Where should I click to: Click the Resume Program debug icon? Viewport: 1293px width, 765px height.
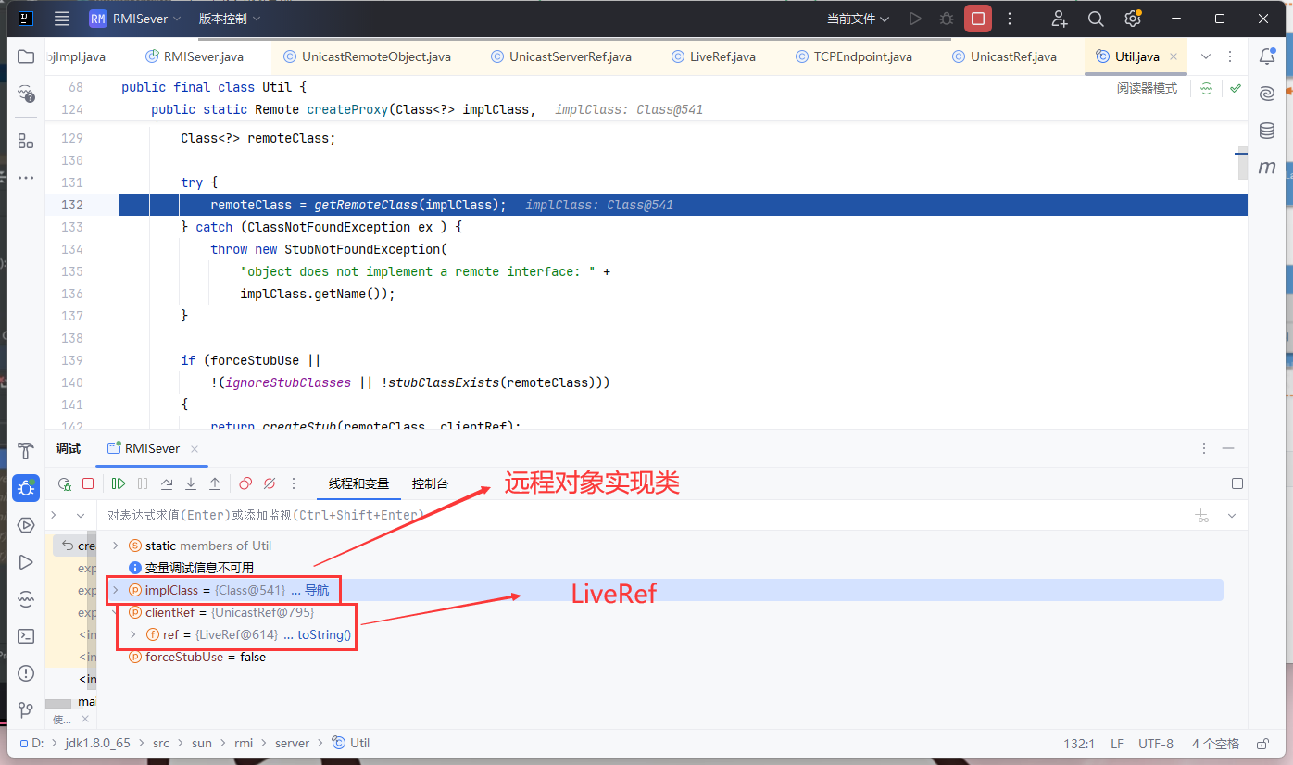[119, 483]
